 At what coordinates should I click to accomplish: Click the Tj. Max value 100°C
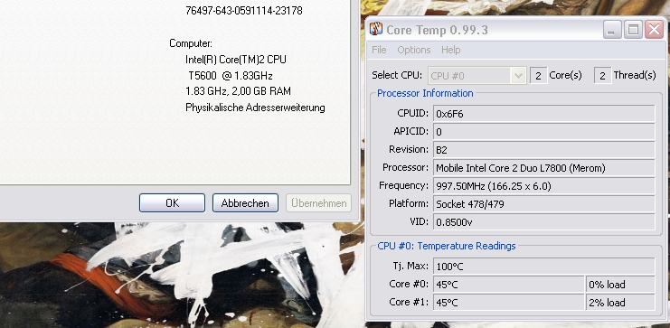tap(544, 267)
